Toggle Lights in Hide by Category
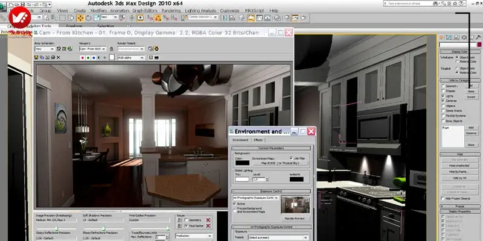483x241 pixels. (x=443, y=96)
